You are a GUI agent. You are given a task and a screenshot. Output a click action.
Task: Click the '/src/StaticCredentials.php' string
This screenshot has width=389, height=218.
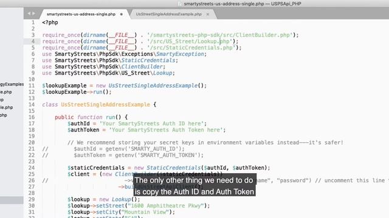[x=191, y=48]
